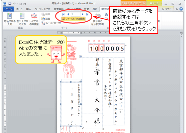
Task: Click the vertical ruler on left side
Action: (x=5, y=85)
